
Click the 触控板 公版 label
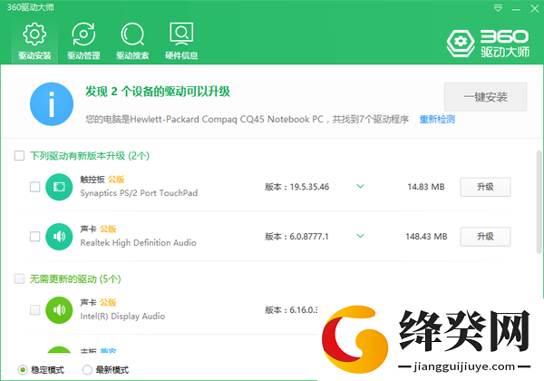pyautogui.click(x=102, y=180)
